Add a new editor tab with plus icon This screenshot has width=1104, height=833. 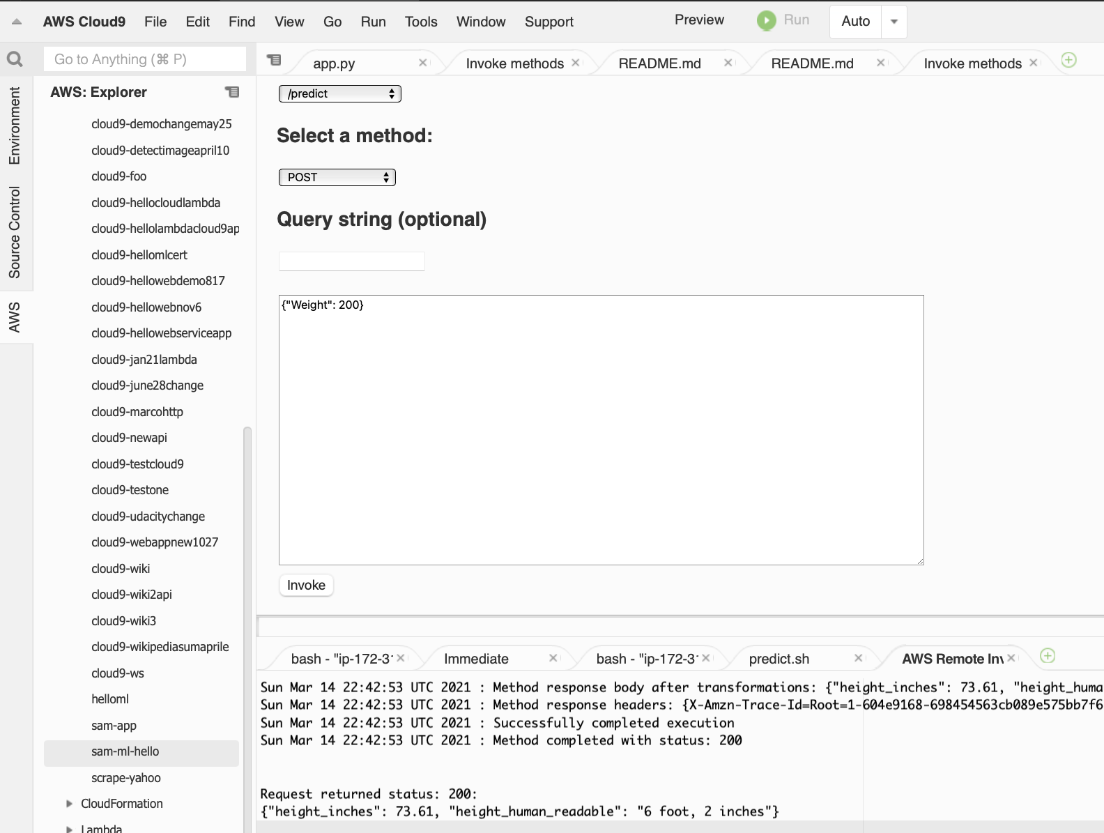1068,60
